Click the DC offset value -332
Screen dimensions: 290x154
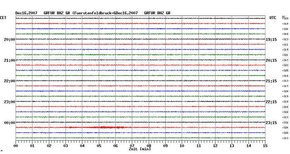coord(285,123)
